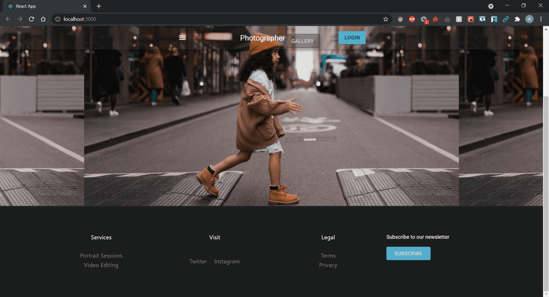This screenshot has height=297, width=549.
Task: Click the Photographer site title
Action: tap(262, 38)
